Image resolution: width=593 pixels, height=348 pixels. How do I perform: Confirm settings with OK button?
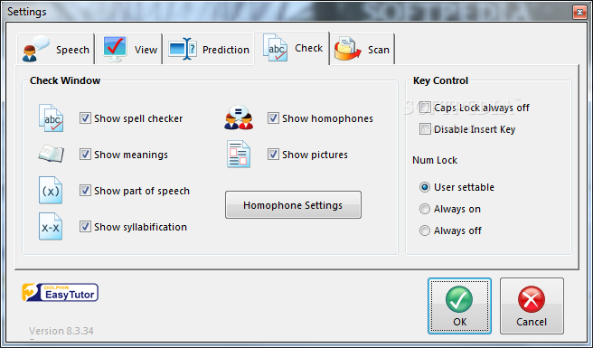click(459, 306)
